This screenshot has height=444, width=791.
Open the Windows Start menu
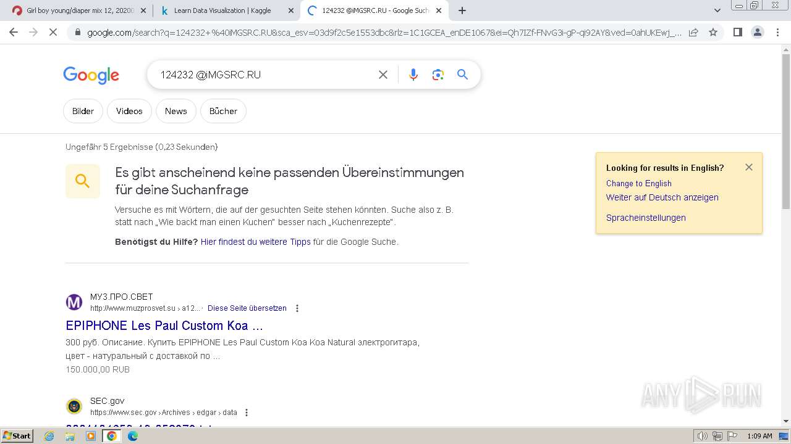17,435
